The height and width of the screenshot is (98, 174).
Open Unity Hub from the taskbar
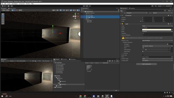103,96
